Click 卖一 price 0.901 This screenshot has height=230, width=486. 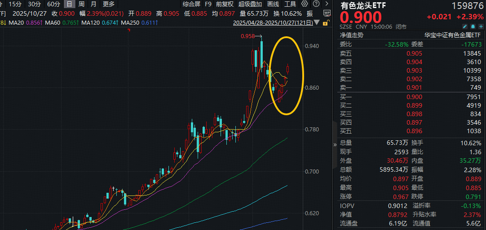415,88
